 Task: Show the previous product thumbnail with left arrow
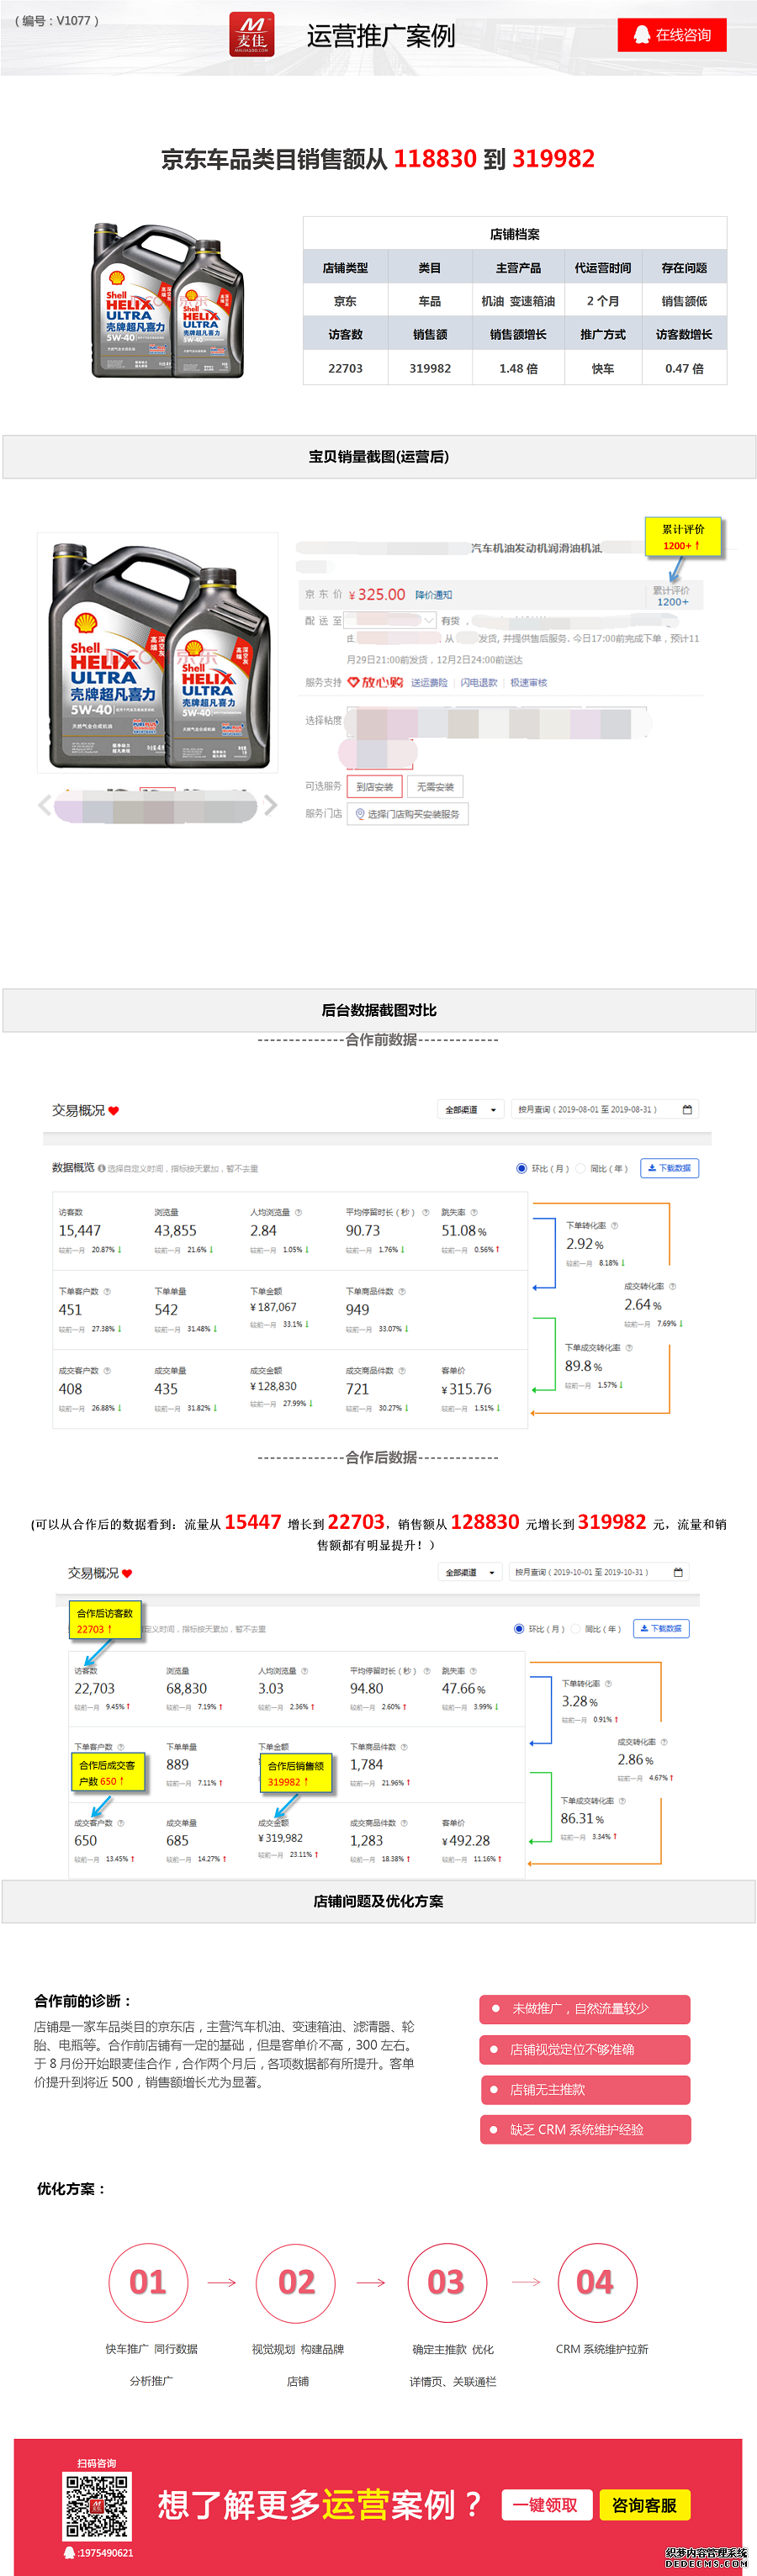point(45,805)
